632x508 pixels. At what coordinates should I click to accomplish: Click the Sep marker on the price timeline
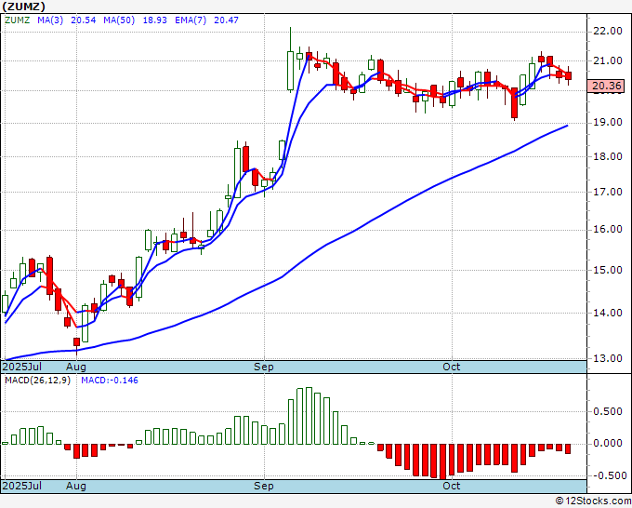(264, 367)
